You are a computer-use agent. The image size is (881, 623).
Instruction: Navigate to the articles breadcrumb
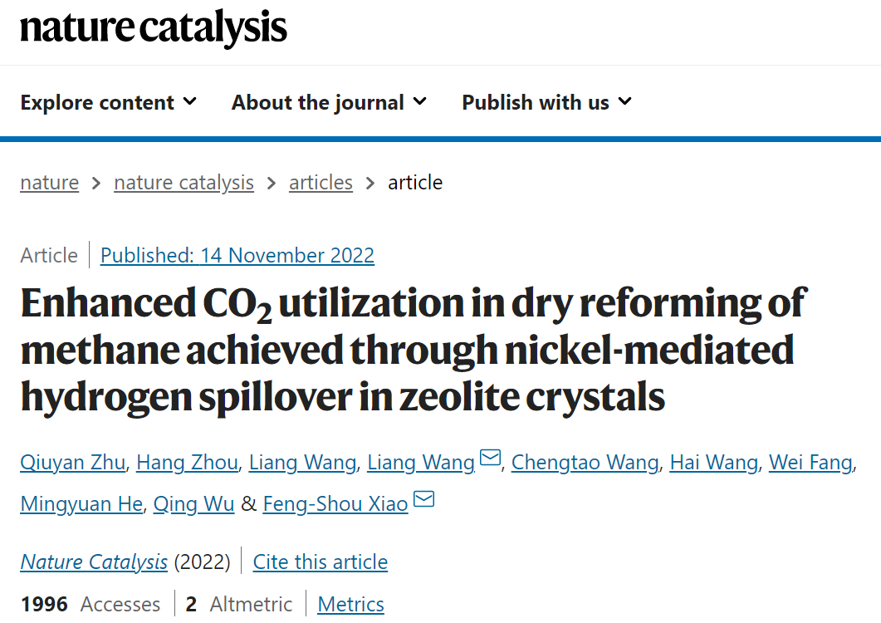(x=321, y=183)
